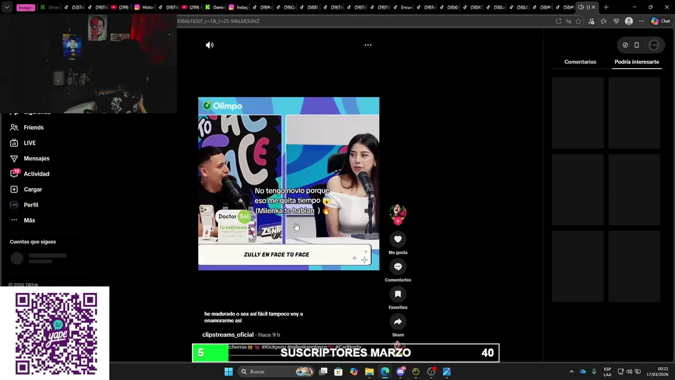Switch to the Podría interesarte tab
The image size is (675, 380).
(637, 62)
